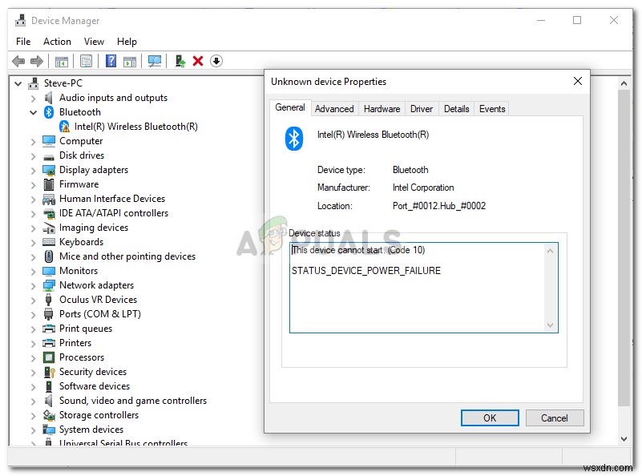Click the Bluetooth category icon in tree
The height and width of the screenshot is (476, 642).
point(49,112)
